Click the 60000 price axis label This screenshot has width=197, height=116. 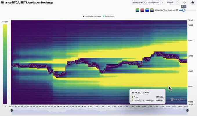[x=191, y=87]
